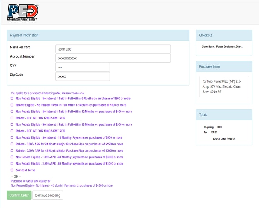Select the Standard Terms checkbox

[12, 170]
